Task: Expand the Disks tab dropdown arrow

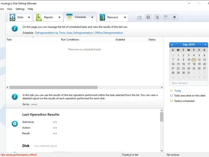Action: click(29, 17)
